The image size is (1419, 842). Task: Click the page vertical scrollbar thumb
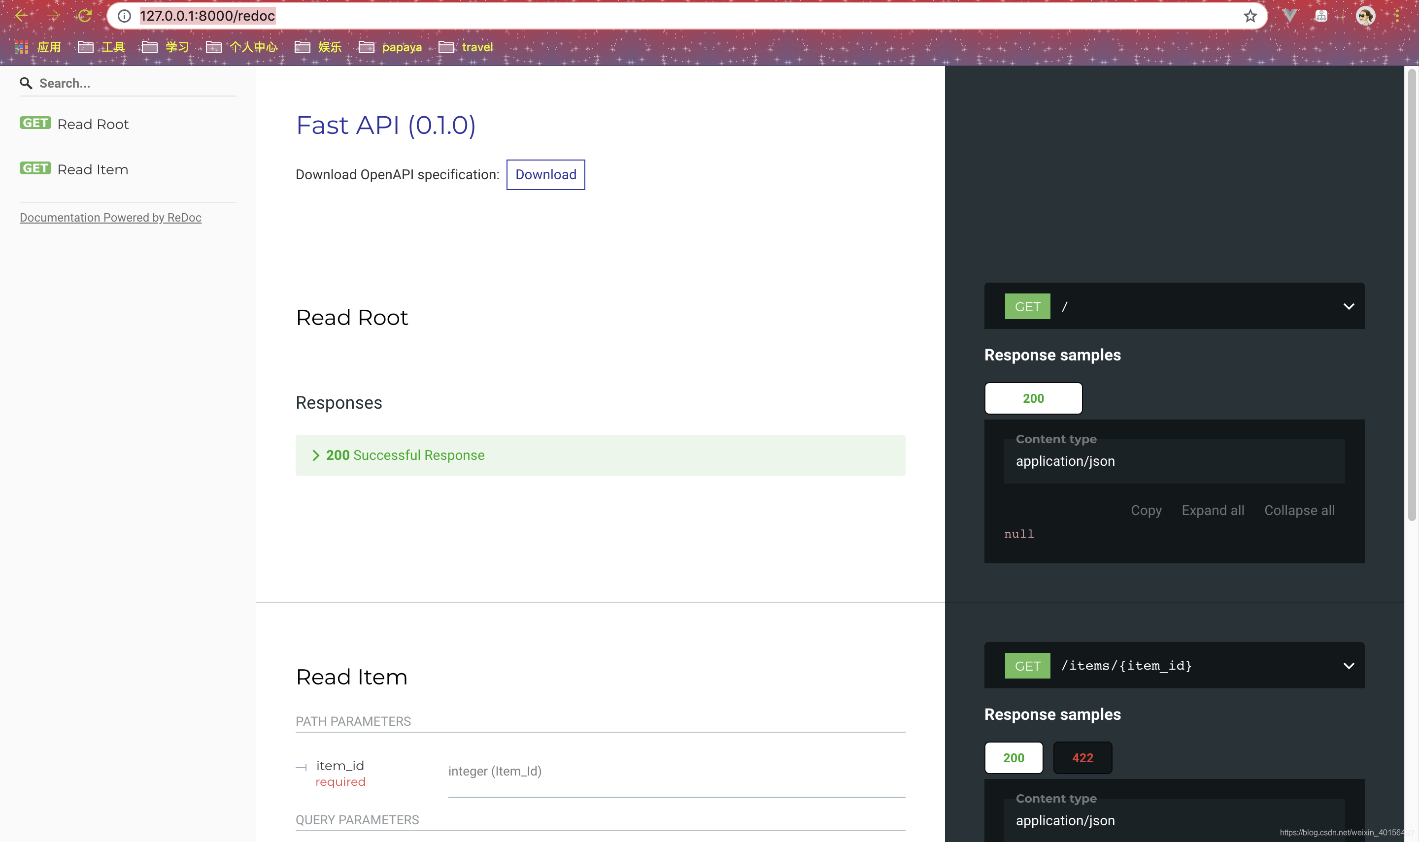point(1411,295)
